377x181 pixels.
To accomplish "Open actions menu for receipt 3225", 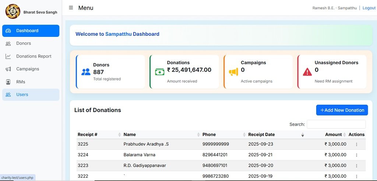I will [356, 145].
